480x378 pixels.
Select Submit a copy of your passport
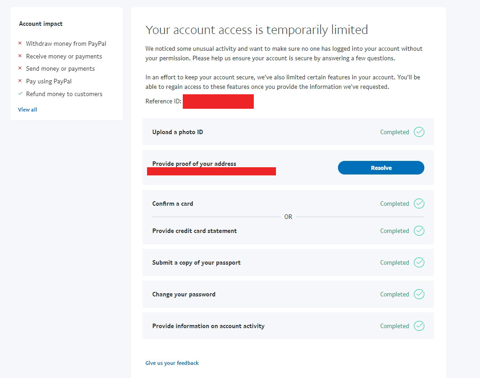pos(196,262)
